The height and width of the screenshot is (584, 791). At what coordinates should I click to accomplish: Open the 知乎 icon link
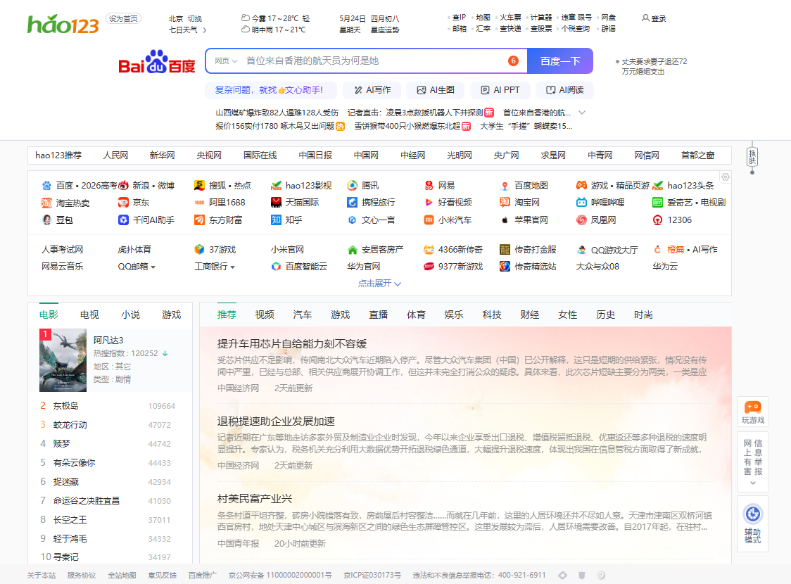(x=276, y=220)
